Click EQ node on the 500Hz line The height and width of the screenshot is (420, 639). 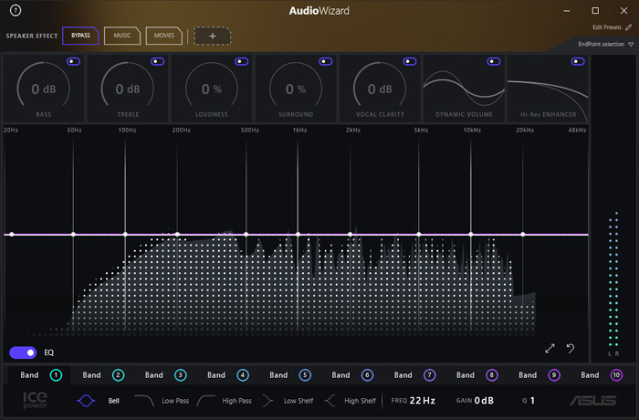pyautogui.click(x=246, y=234)
